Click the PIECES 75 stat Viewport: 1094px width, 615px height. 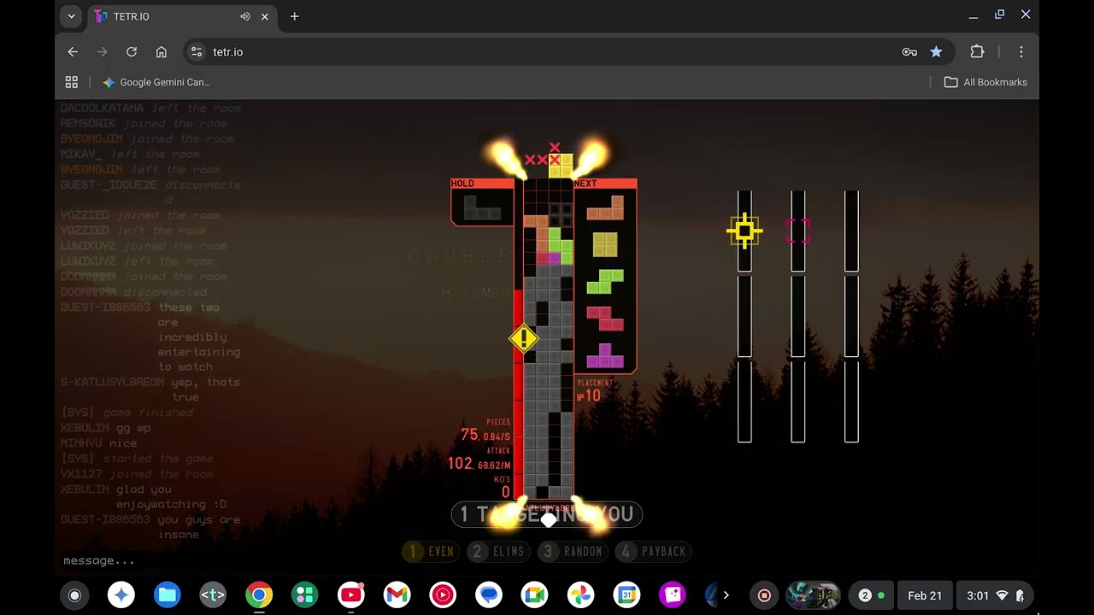(485, 430)
